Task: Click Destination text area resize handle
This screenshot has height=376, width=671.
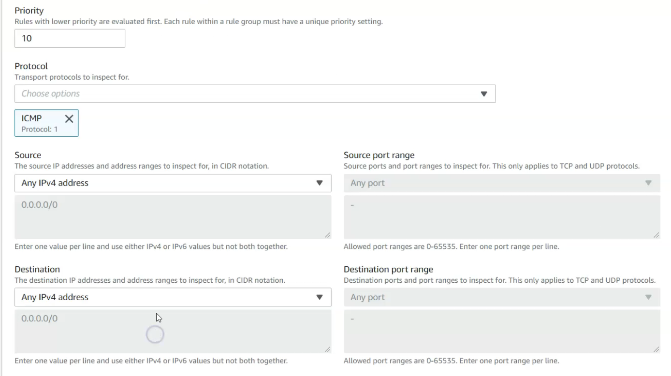Action: pyautogui.click(x=328, y=349)
